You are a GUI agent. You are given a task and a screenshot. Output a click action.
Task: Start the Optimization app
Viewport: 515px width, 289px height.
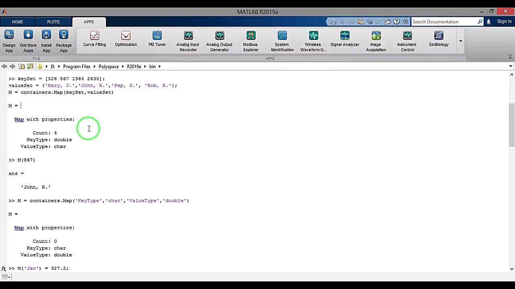tap(126, 39)
